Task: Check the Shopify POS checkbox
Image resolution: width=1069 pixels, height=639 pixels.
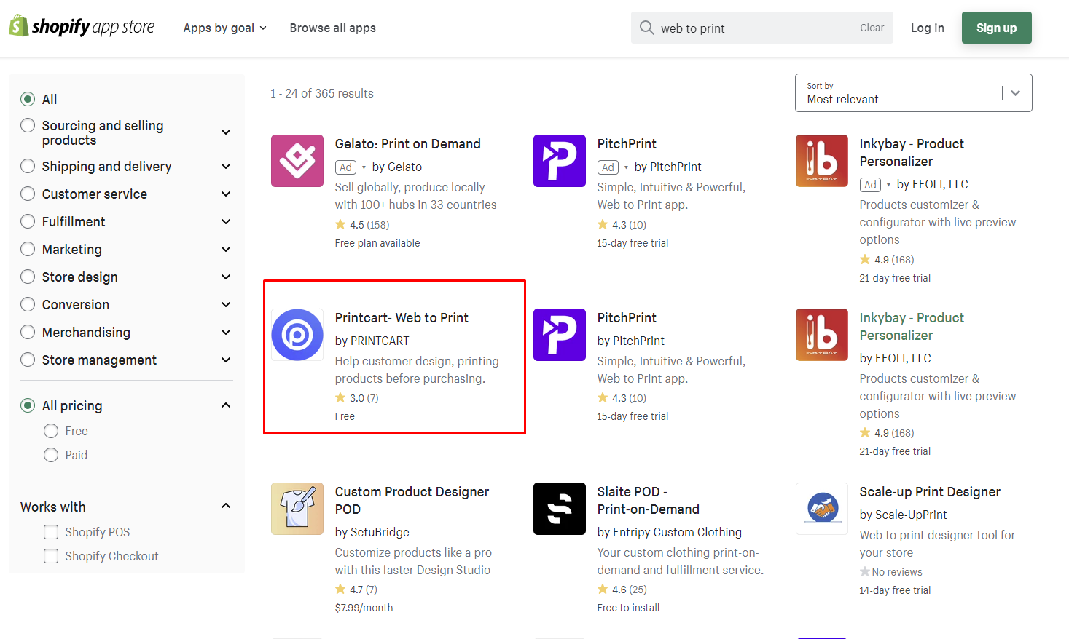Action: point(51,532)
